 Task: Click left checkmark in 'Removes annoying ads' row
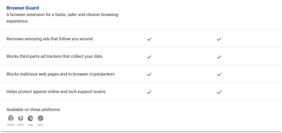[x=149, y=39]
